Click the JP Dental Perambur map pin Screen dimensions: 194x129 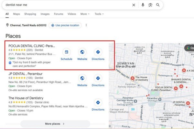(x=188, y=103)
